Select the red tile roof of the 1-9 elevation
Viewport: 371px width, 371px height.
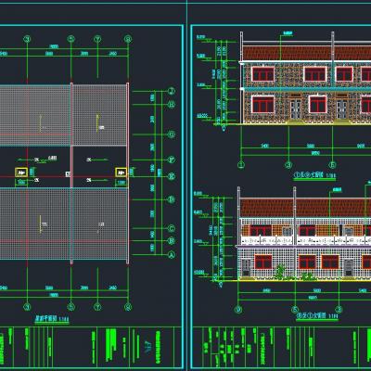[307, 53]
